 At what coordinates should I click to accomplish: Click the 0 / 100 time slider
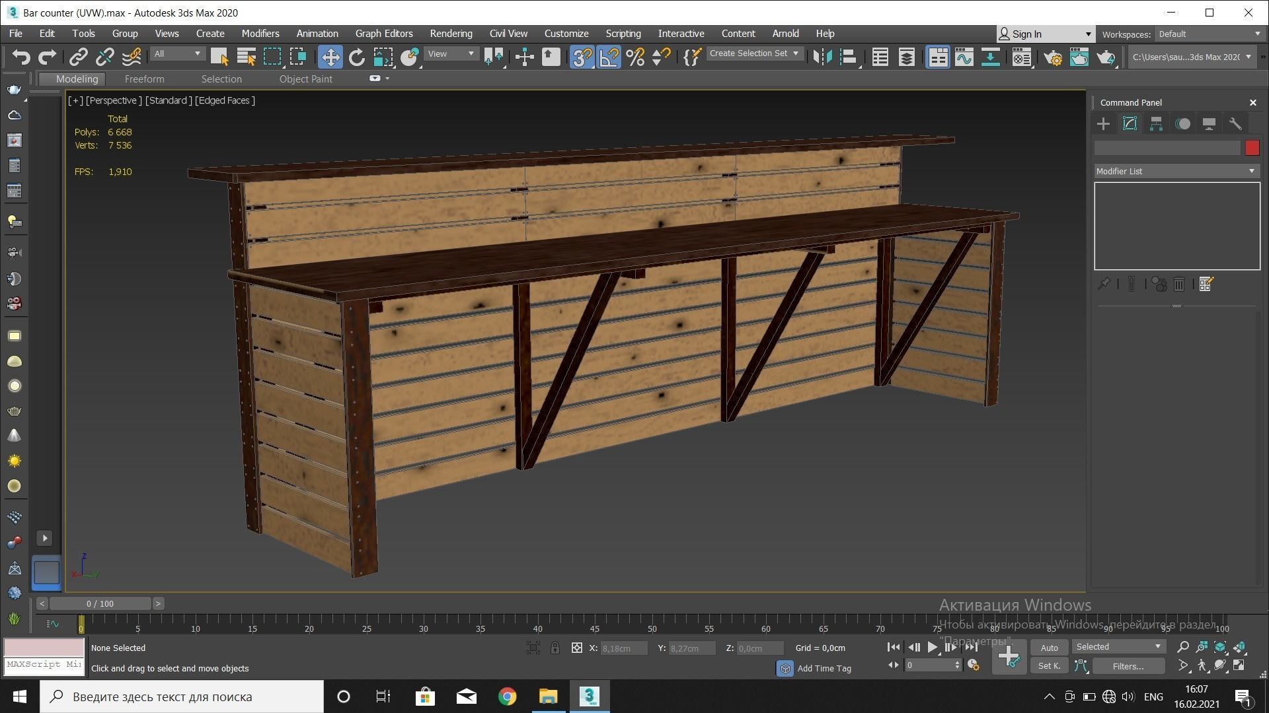click(x=100, y=603)
